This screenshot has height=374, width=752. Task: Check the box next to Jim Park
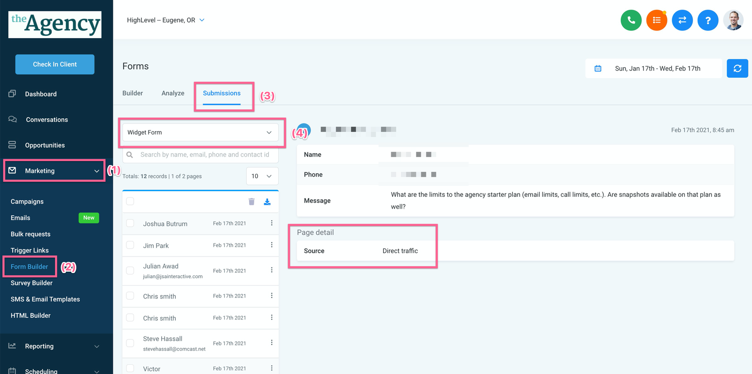(130, 245)
